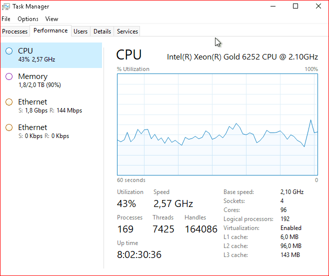The height and width of the screenshot is (276, 329).
Task: Open the View menu
Action: (51, 19)
